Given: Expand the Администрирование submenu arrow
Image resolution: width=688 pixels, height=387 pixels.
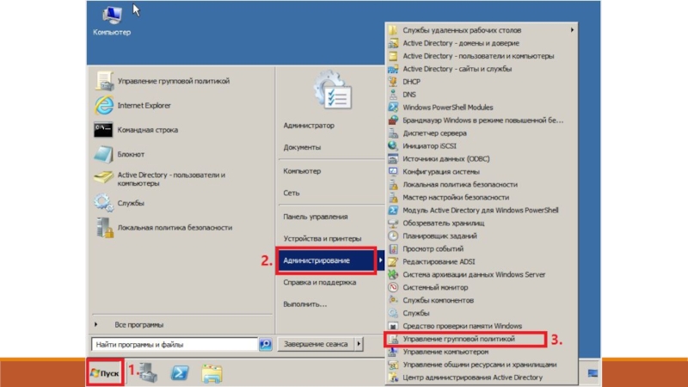Looking at the screenshot, I should [x=380, y=261].
